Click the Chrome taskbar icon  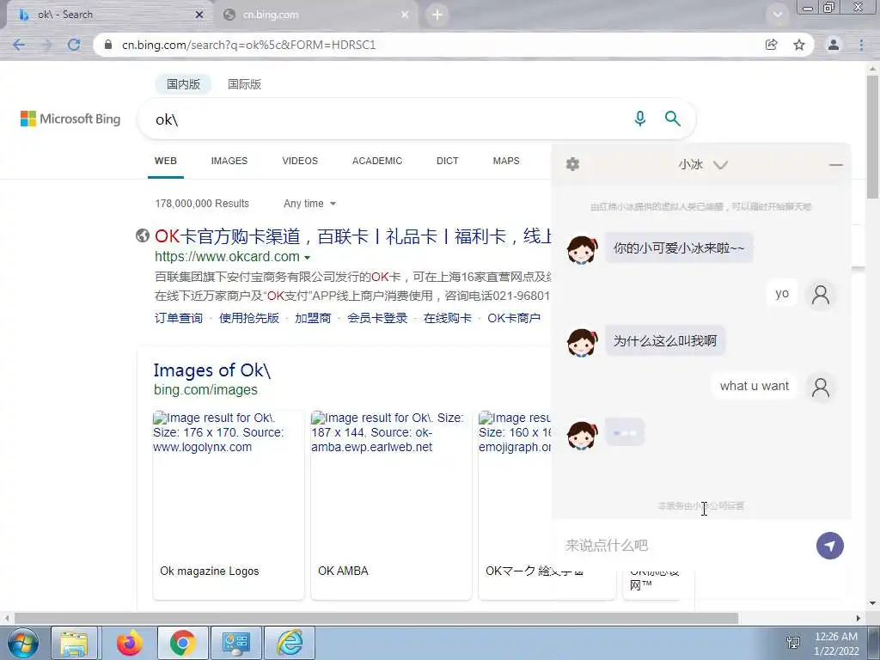pyautogui.click(x=183, y=643)
